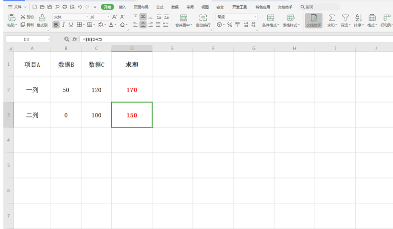Screen dimensions: 393x229
Task: Click the Borders icon
Action: click(79, 24)
